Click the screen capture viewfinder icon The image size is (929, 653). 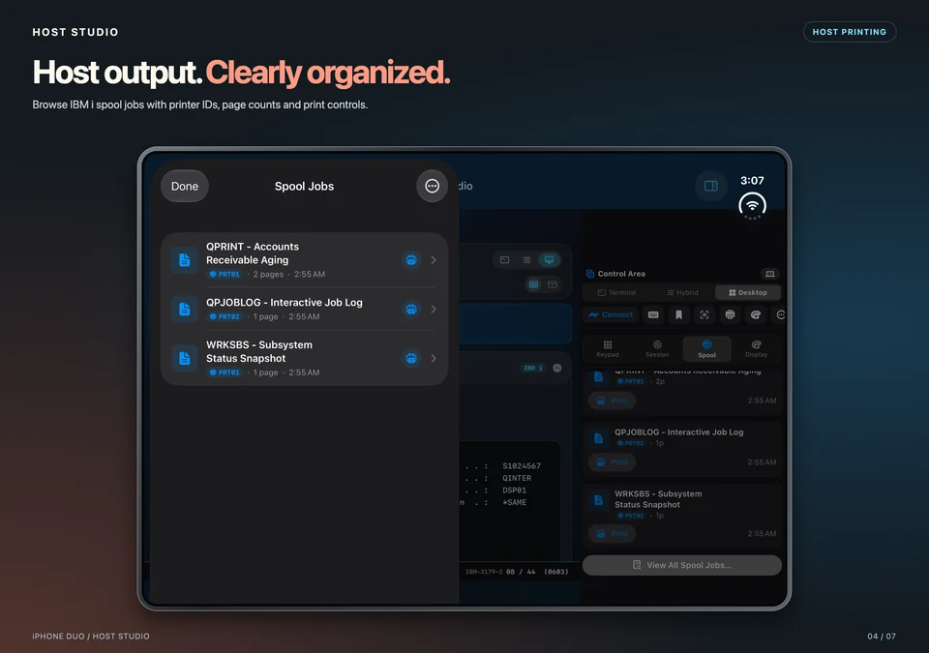pos(704,314)
